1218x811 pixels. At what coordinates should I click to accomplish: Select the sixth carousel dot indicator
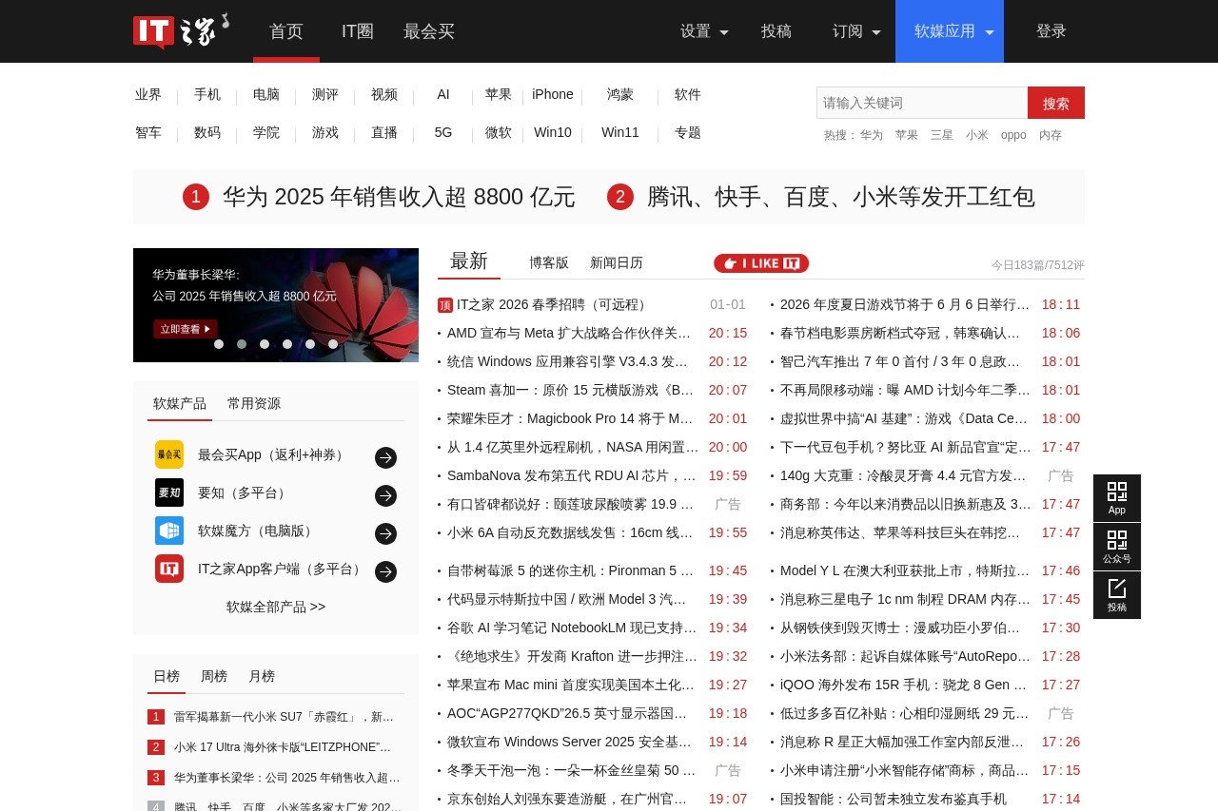333,344
